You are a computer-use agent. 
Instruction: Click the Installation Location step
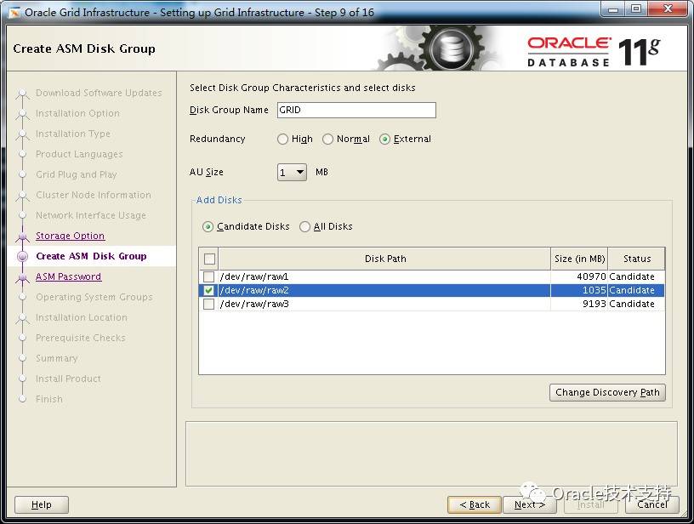pyautogui.click(x=82, y=317)
